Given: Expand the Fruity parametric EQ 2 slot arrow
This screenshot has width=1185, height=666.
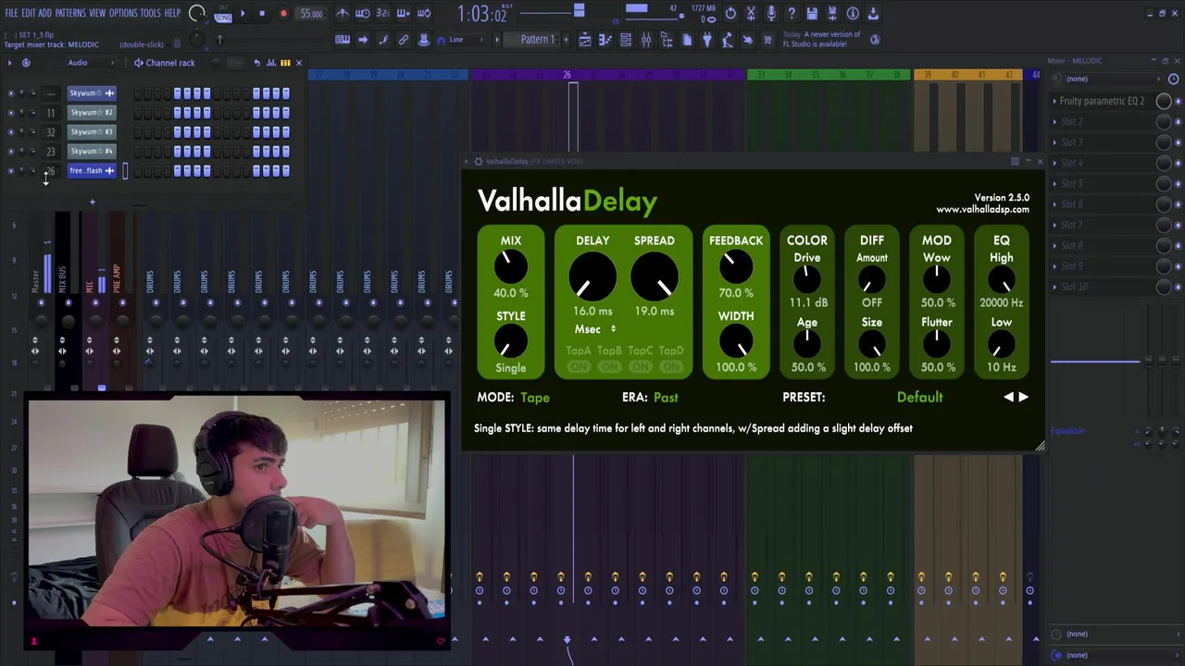Looking at the screenshot, I should click(x=1054, y=101).
